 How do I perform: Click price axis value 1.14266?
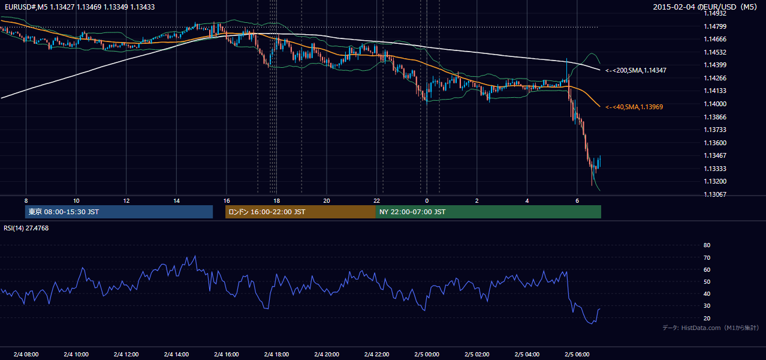pos(714,78)
